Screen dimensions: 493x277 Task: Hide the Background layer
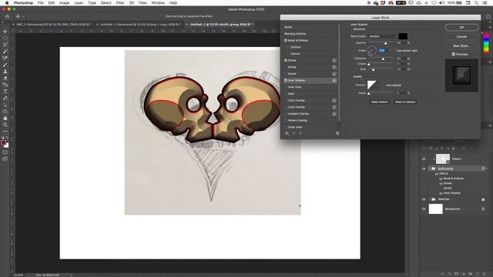pos(424,209)
